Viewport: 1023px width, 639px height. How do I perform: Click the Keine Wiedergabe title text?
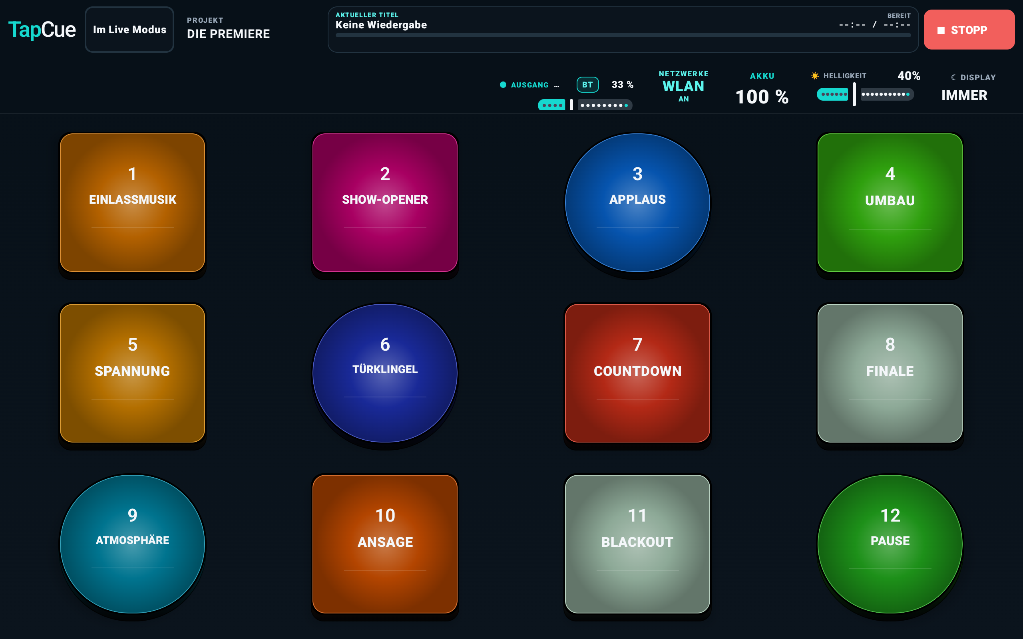pyautogui.click(x=381, y=25)
